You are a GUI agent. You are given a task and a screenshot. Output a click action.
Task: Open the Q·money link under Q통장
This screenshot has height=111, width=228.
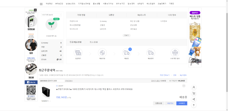(x=103, y=21)
